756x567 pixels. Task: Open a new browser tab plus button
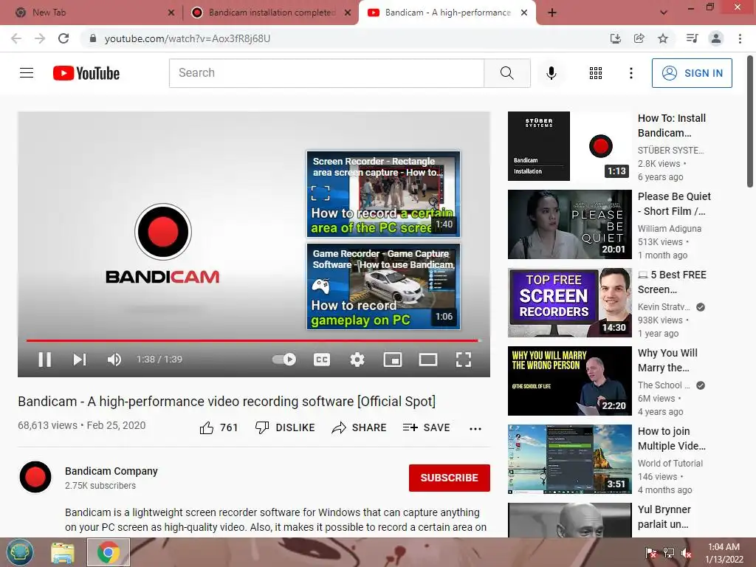552,13
